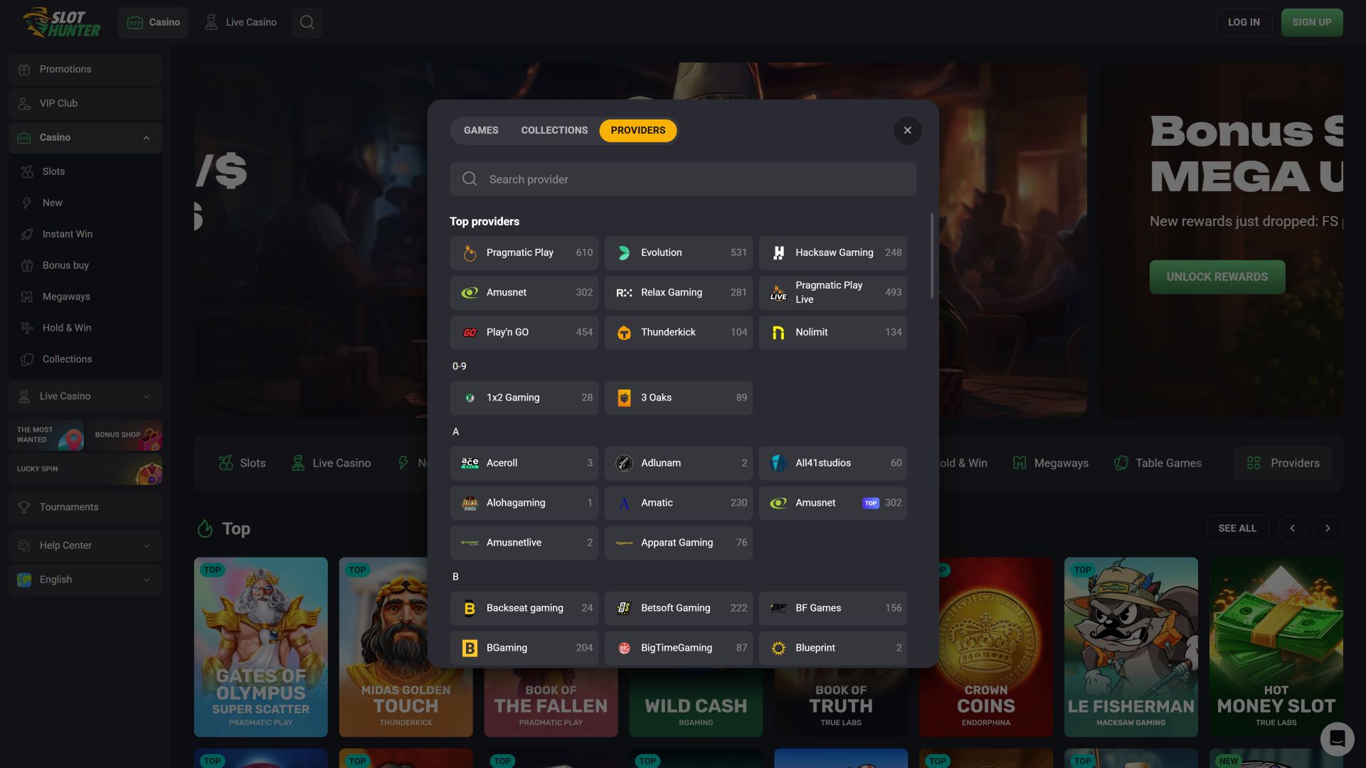The height and width of the screenshot is (768, 1366).
Task: Open The Most Wanted promo banner
Action: [x=46, y=435]
